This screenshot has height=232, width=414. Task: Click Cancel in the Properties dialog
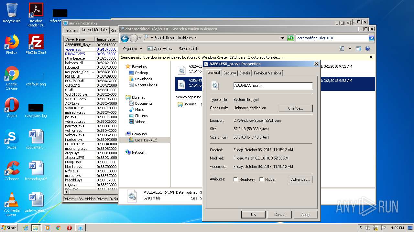click(279, 215)
